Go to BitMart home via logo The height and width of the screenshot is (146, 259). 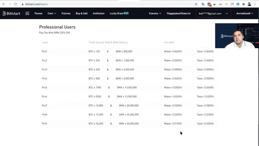[11, 13]
